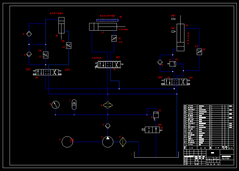Select the V4 valve label
The height and width of the screenshot is (171, 239).
coord(120,42)
